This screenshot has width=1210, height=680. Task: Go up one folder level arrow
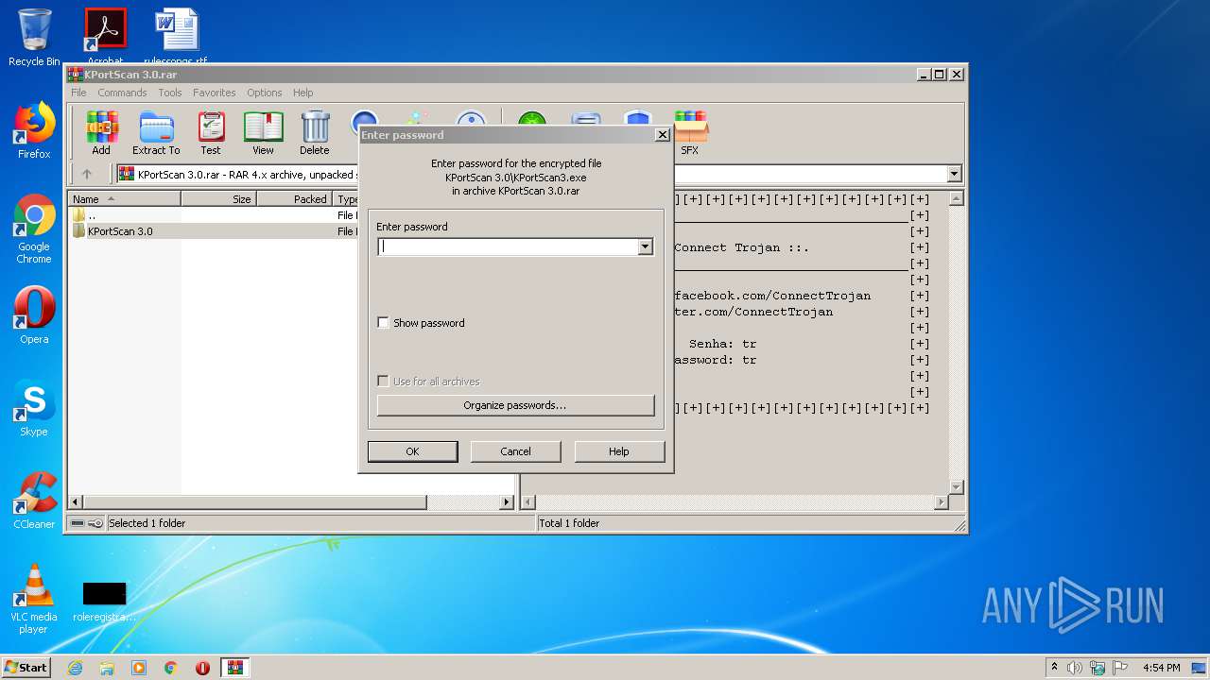87,174
